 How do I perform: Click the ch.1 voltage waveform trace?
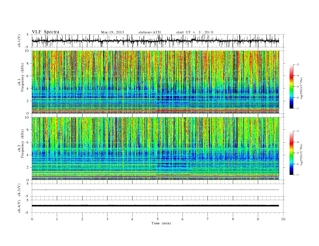[x=155, y=41]
